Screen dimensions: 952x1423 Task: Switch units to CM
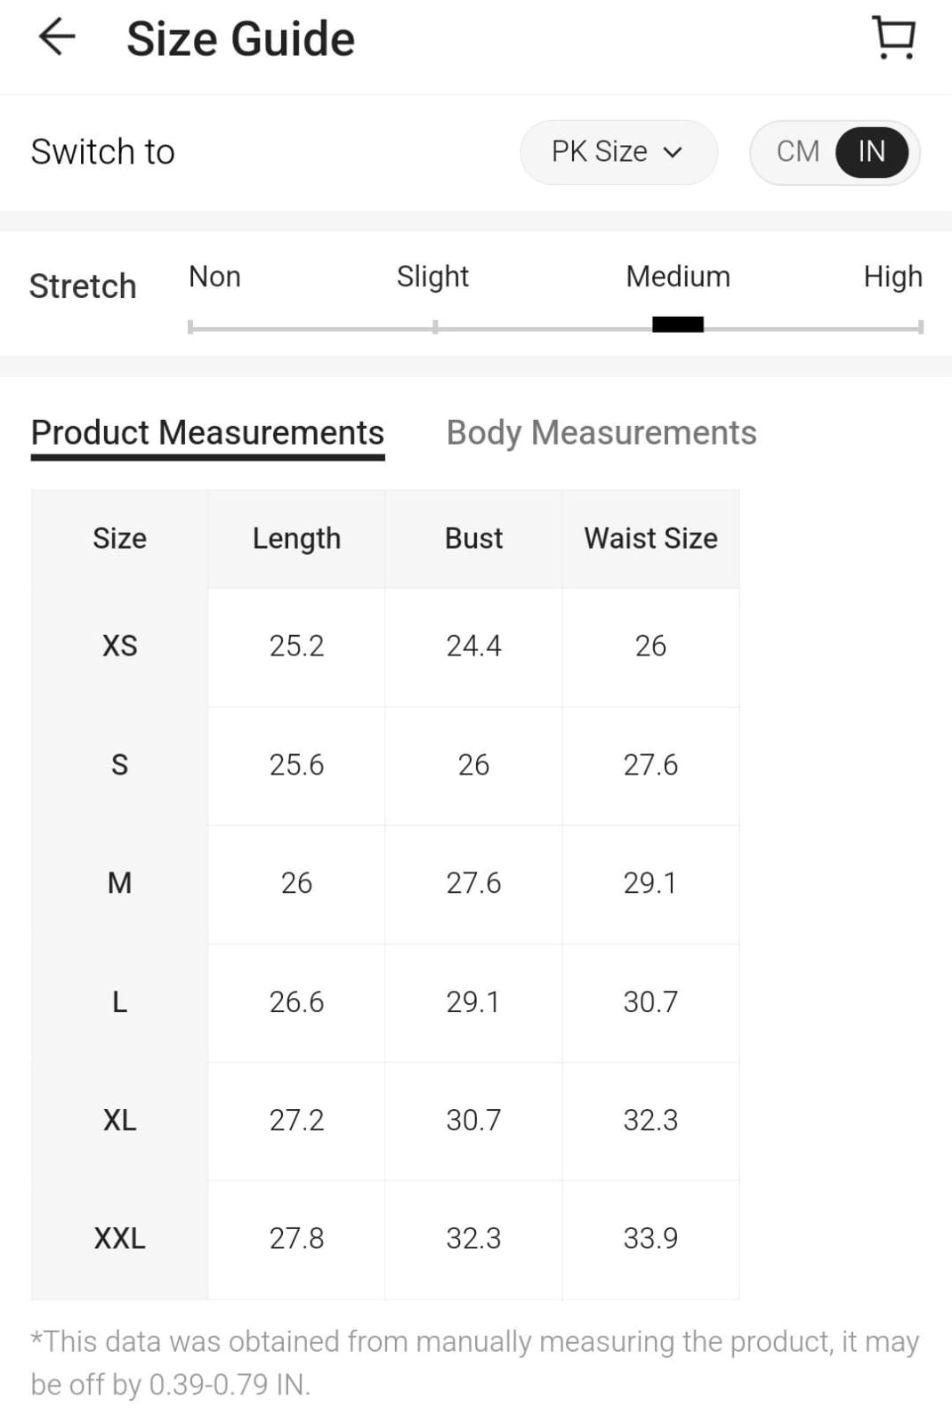[798, 151]
